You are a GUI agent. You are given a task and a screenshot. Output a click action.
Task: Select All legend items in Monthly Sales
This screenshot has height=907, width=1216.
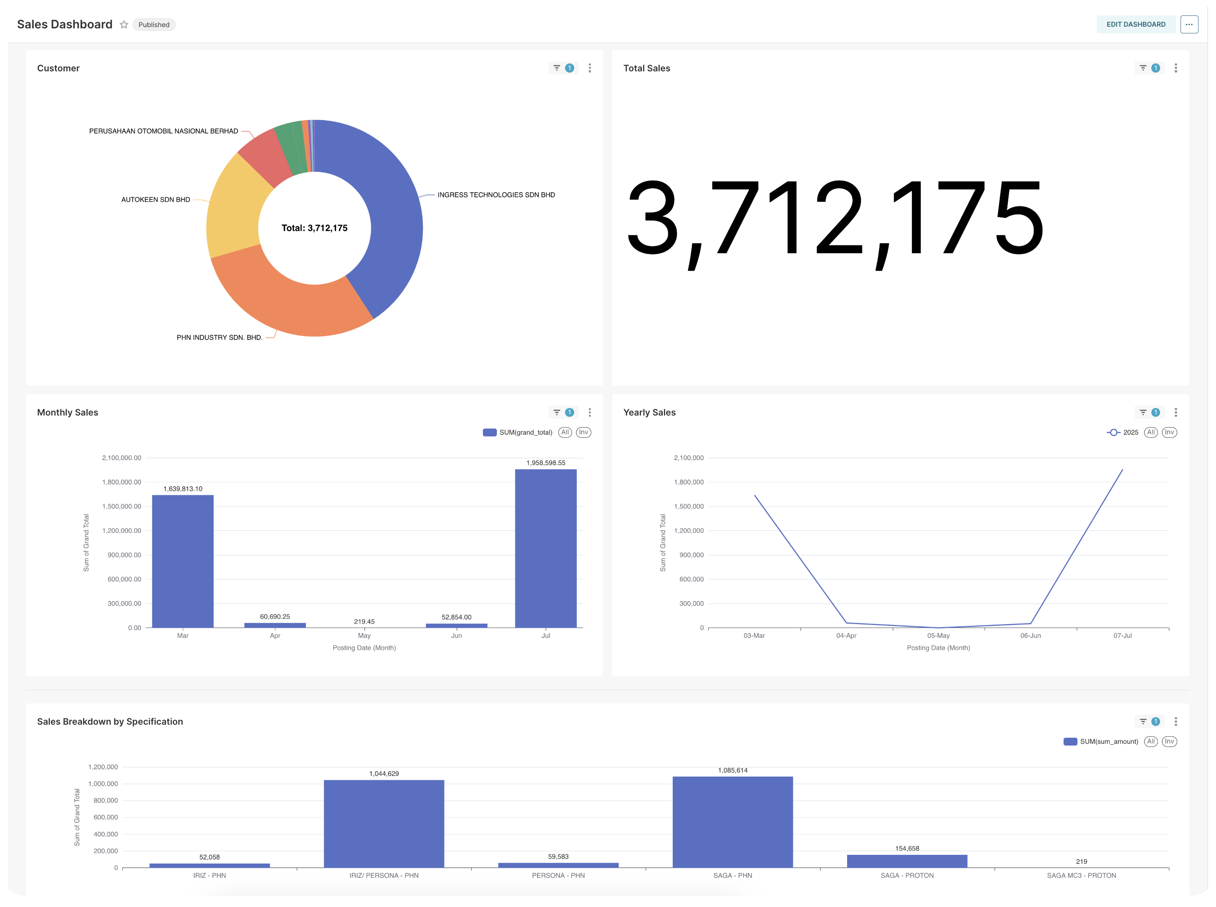coord(565,433)
